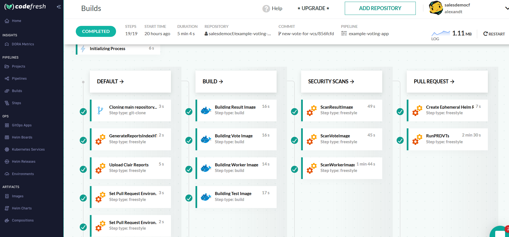The width and height of the screenshot is (509, 237).
Task: Open the ScanWorkerImage step card
Action: (341, 168)
